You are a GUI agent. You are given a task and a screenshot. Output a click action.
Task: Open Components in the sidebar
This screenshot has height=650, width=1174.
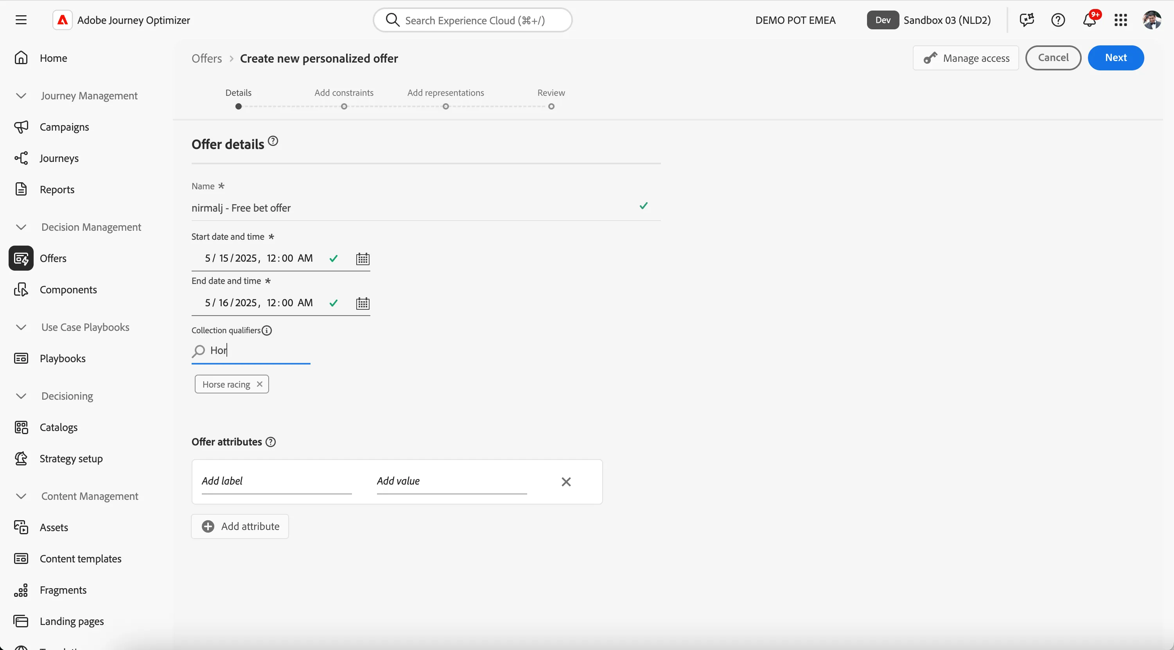[x=68, y=290]
